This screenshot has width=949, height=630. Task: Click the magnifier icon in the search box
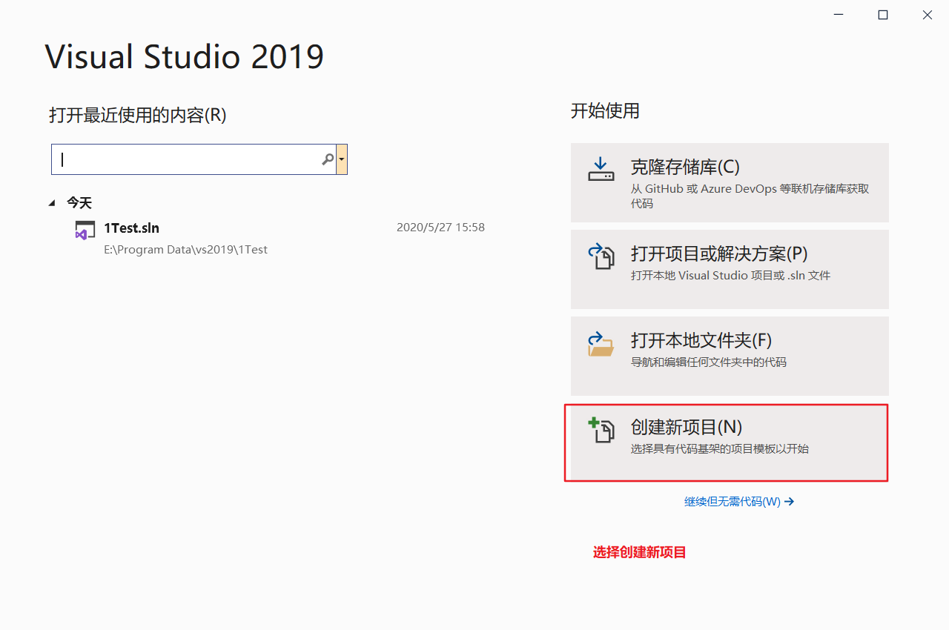(327, 159)
